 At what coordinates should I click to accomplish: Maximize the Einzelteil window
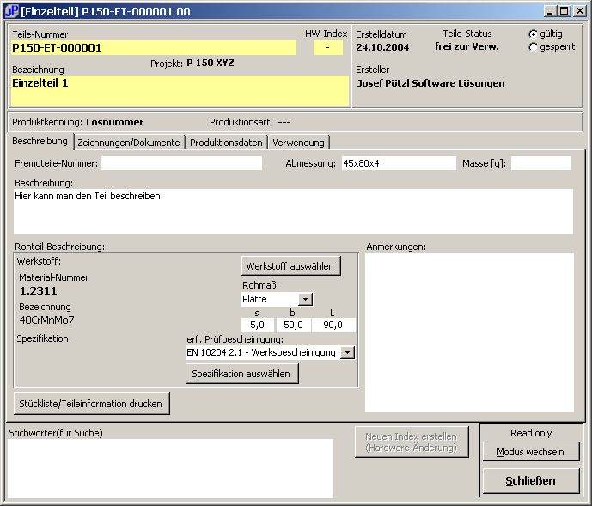point(565,11)
